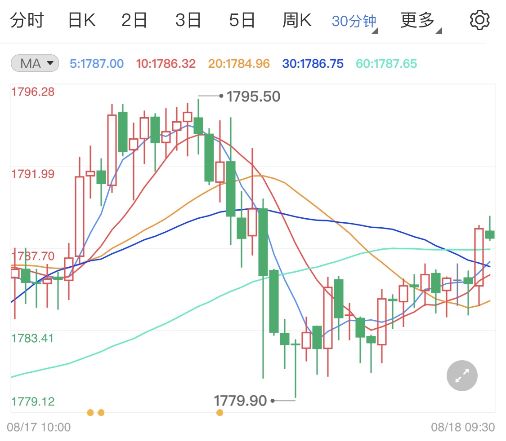Switch to 周K weekly candlestick tab

(297, 20)
